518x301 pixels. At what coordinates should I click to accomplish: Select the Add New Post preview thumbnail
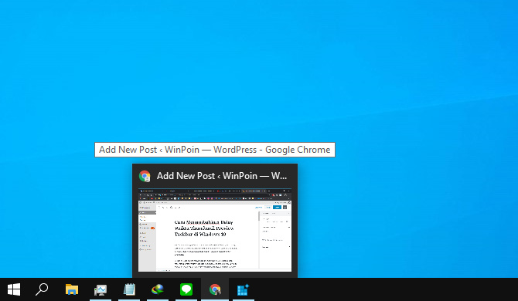click(215, 230)
